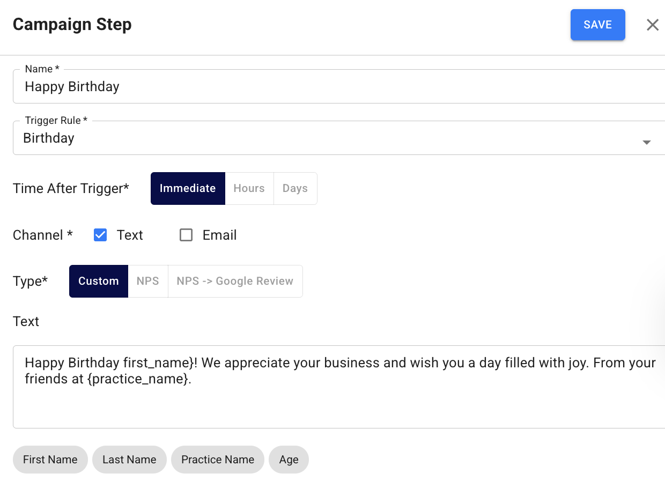Expand Trigger Rule with the arrow icon
665x503 pixels.
647,142
